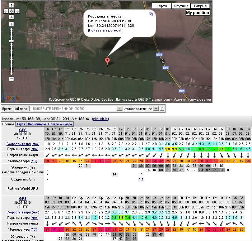Image resolution: width=252 pixels, height=241 pixels.
Task: Close the coordinates info balloon
Action: 151,14
